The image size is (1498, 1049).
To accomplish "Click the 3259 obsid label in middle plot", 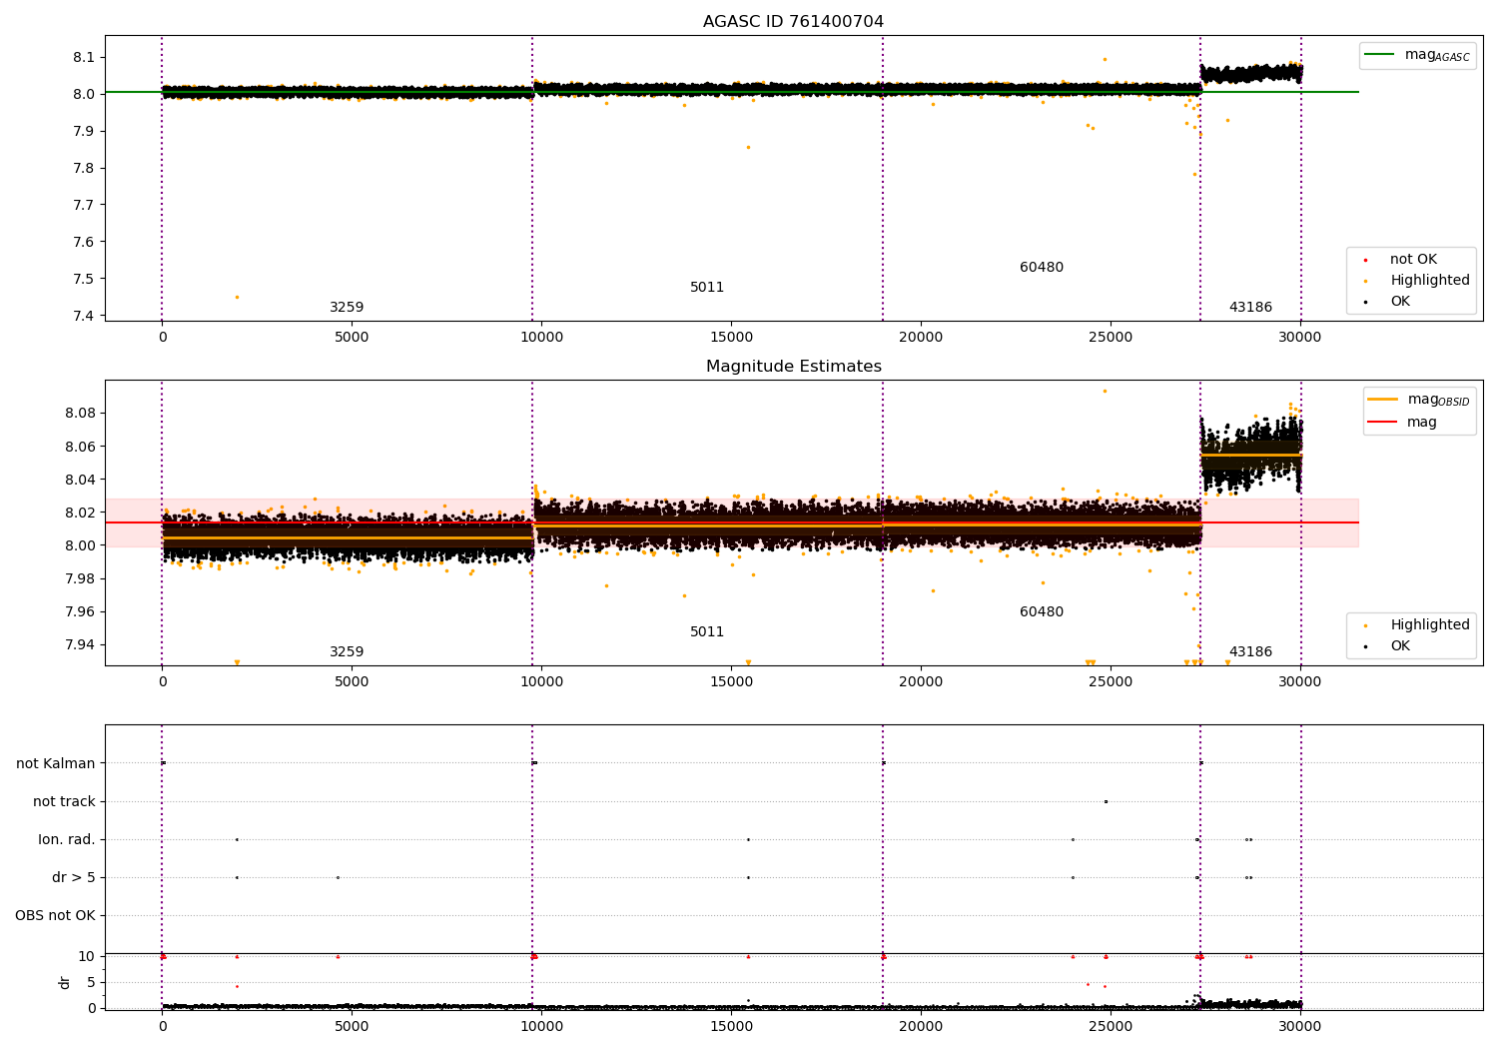I will (x=347, y=652).
